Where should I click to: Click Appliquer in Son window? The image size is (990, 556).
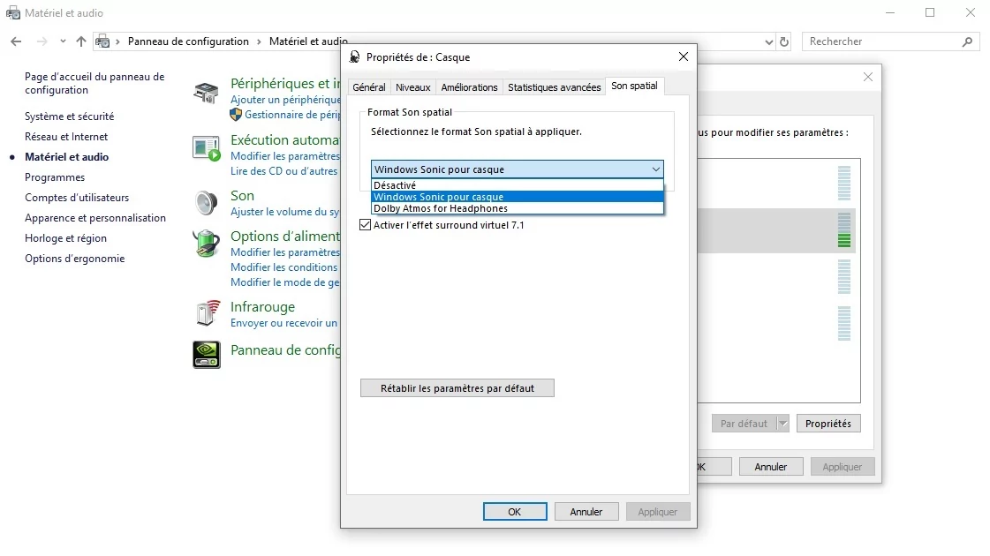pyautogui.click(x=842, y=467)
